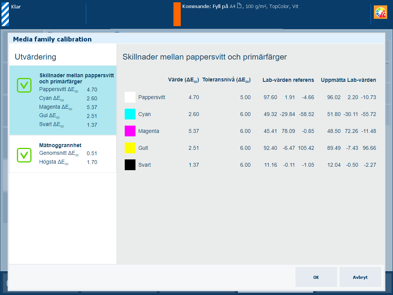This screenshot has height=295, width=393.
Task: Click the Pappersvitt white color swatch
Action: 130,97
